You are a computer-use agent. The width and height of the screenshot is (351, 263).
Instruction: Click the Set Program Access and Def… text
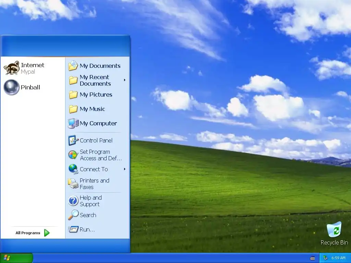click(101, 155)
